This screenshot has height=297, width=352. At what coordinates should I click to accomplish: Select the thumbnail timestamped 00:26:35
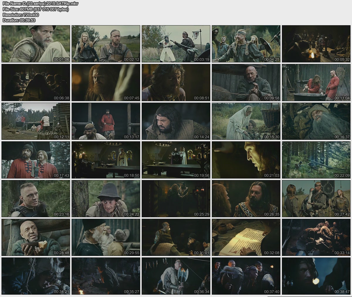point(246,198)
